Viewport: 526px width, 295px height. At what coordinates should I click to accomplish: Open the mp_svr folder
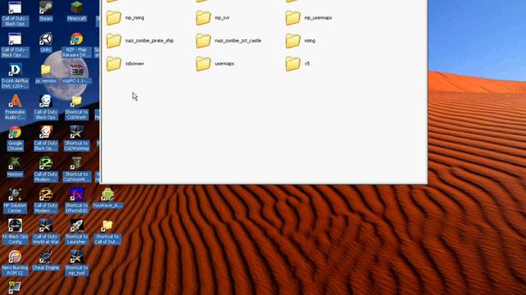213,18
